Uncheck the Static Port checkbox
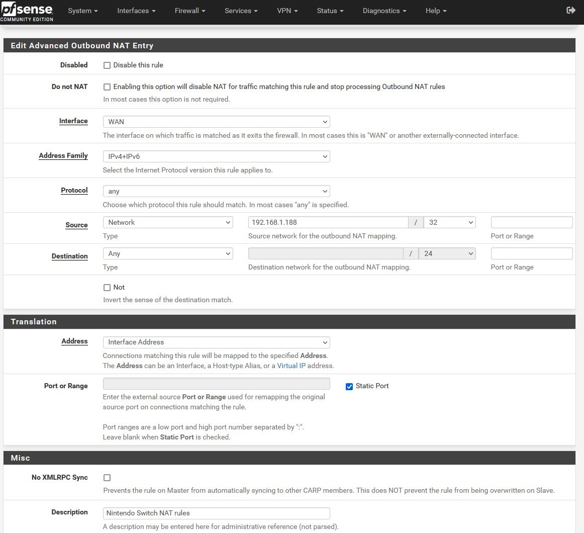 pyautogui.click(x=349, y=386)
